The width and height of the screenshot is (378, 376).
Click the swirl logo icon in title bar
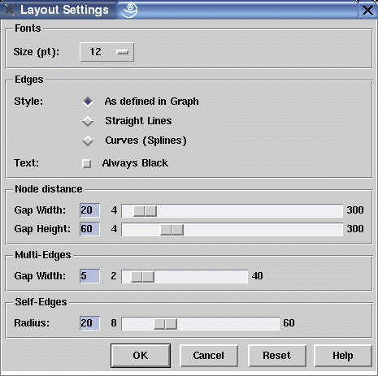pos(129,10)
